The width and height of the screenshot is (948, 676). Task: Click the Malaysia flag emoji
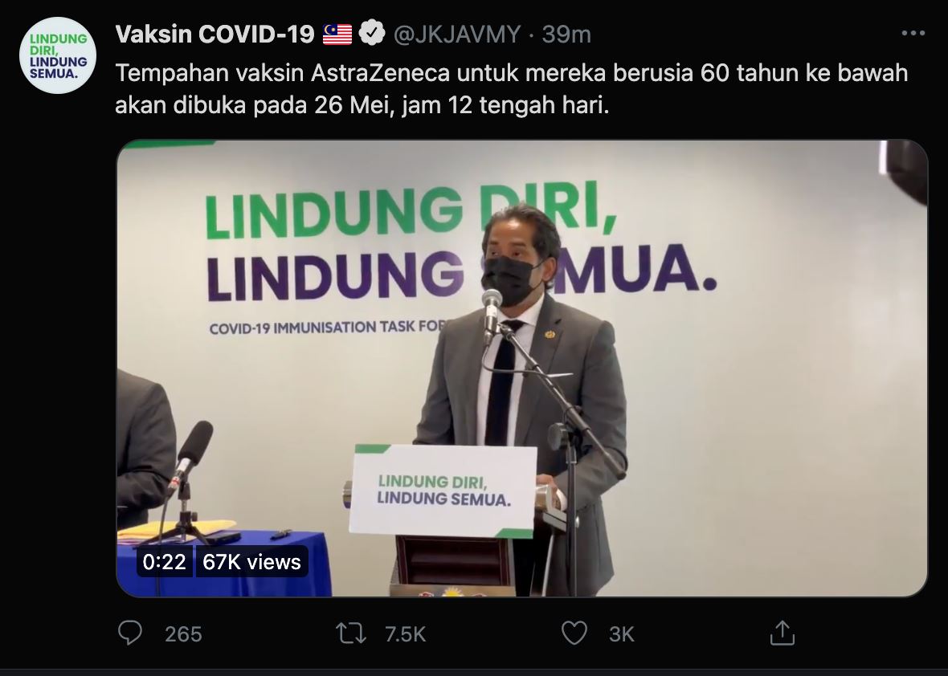click(x=337, y=35)
